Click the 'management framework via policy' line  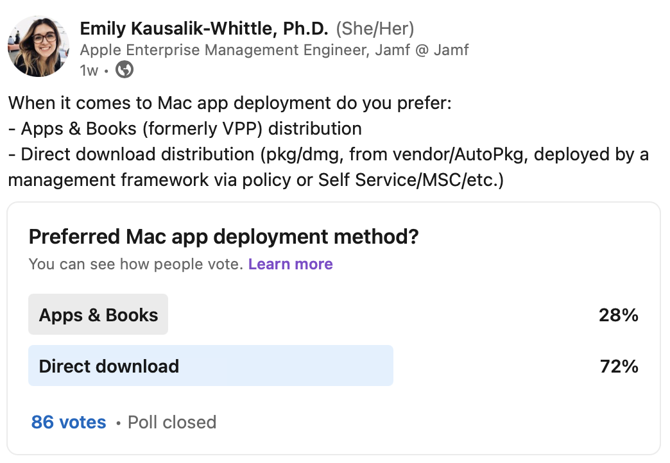click(256, 180)
